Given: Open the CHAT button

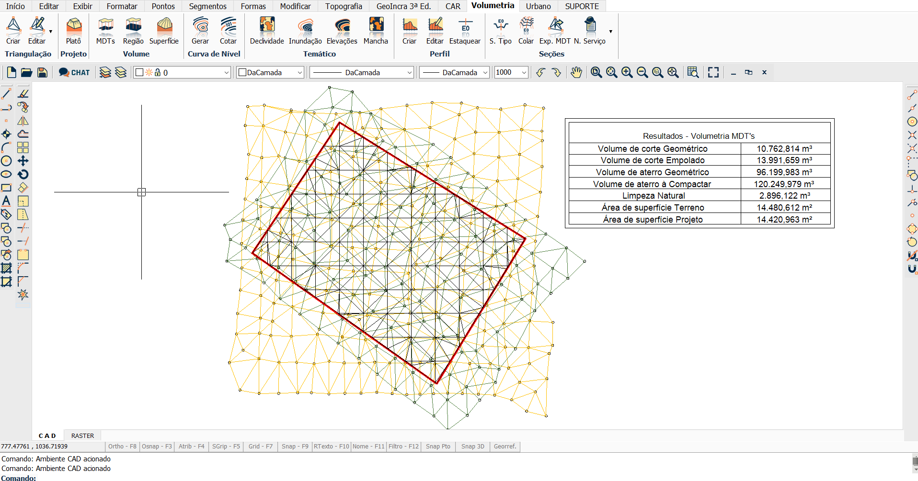Looking at the screenshot, I should pyautogui.click(x=74, y=72).
